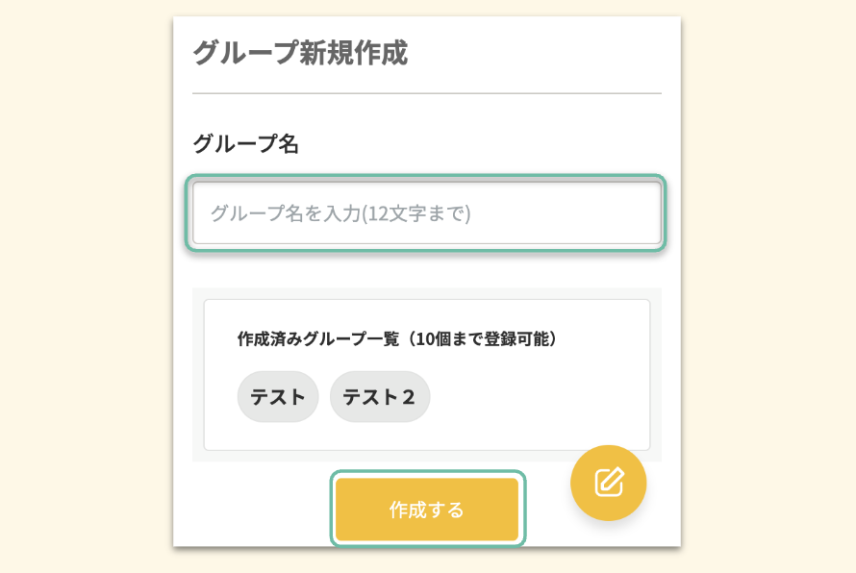Click the gray band below the groups card
The width and height of the screenshot is (856, 573).
coord(385,457)
